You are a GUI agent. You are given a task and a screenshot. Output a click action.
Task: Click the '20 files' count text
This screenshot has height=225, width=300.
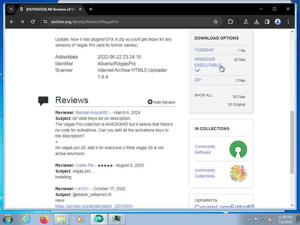[x=239, y=60]
